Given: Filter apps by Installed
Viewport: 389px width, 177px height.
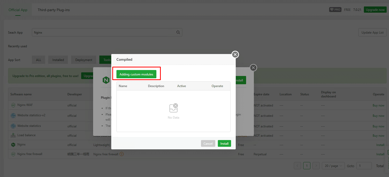Looking at the screenshot, I should [58, 60].
